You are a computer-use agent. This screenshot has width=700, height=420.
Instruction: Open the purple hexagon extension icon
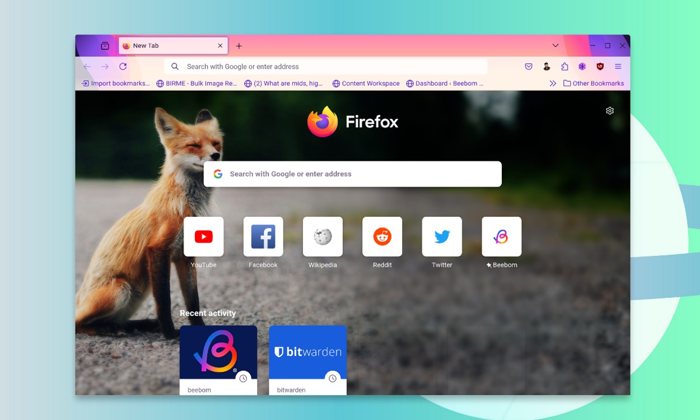point(582,66)
